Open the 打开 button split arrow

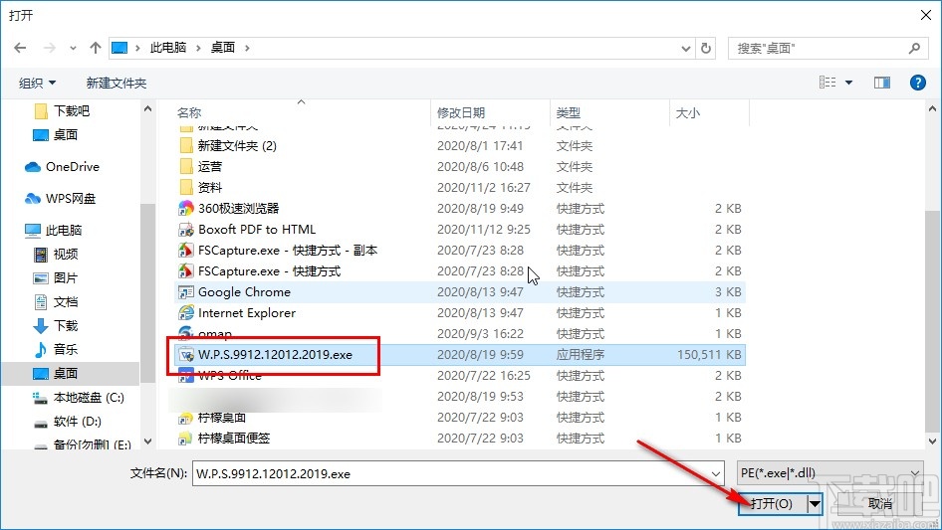pyautogui.click(x=815, y=503)
